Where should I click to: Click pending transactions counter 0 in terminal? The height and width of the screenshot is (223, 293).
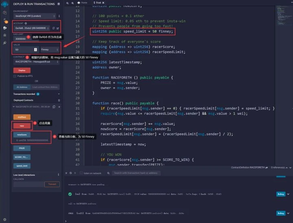coord(75,173)
